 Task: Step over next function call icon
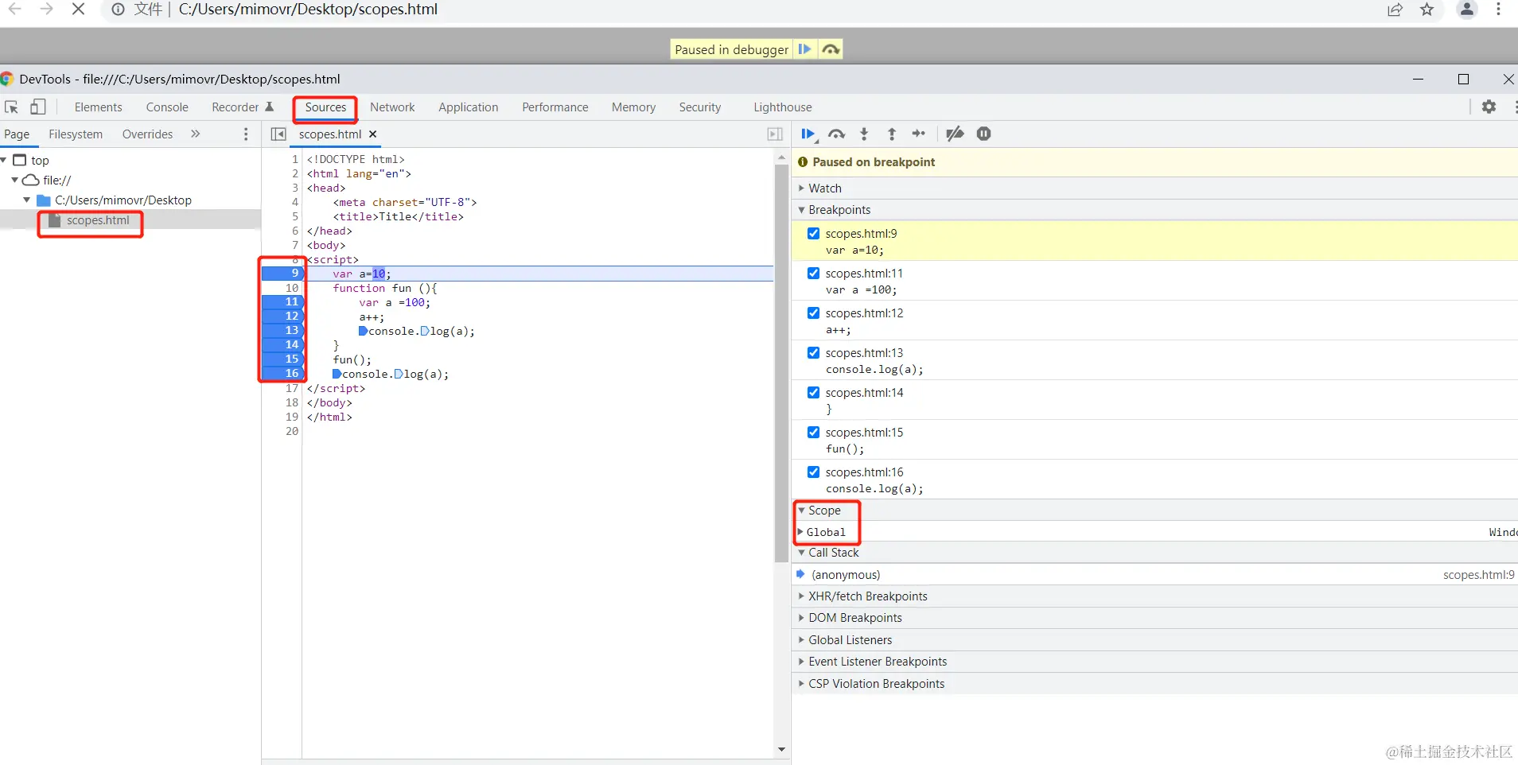[836, 134]
